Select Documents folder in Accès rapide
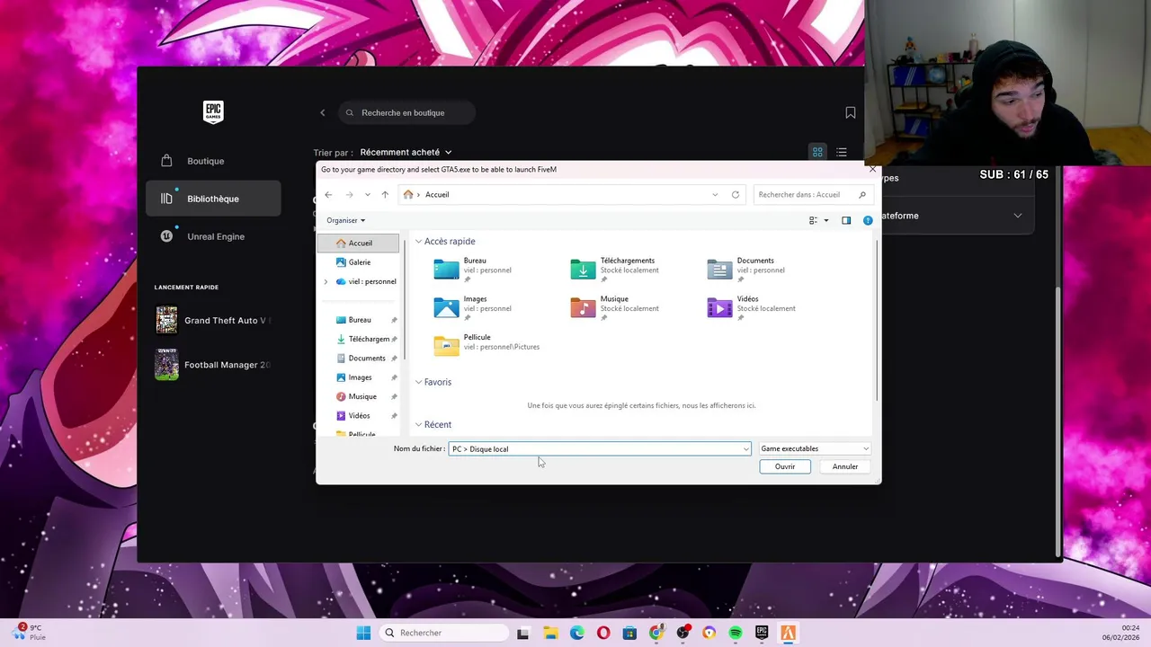 point(746,270)
